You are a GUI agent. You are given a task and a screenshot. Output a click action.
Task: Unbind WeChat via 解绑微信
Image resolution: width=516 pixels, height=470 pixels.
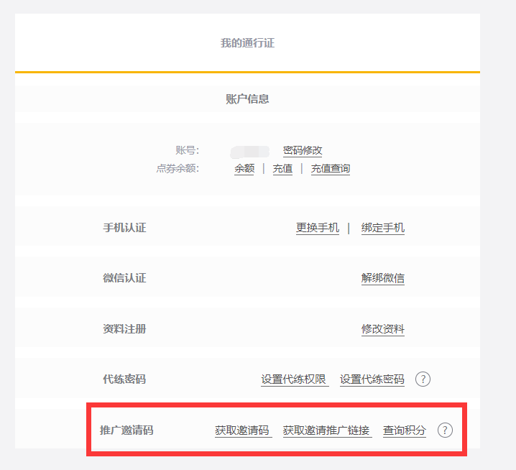pos(383,278)
